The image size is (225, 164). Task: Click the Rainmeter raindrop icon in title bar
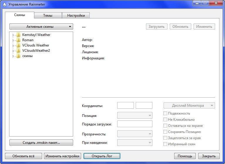tap(4, 4)
